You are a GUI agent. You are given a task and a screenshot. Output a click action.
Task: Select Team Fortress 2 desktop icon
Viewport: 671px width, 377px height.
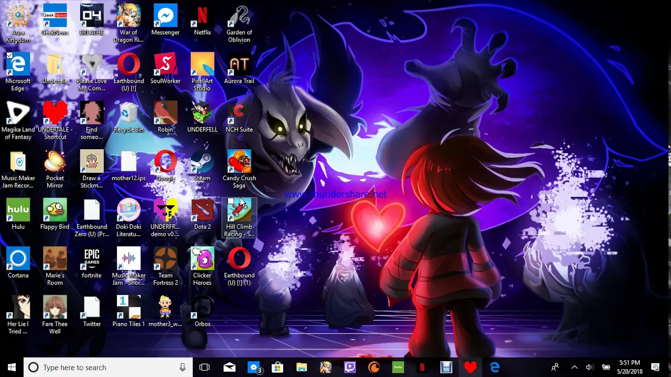165,267
